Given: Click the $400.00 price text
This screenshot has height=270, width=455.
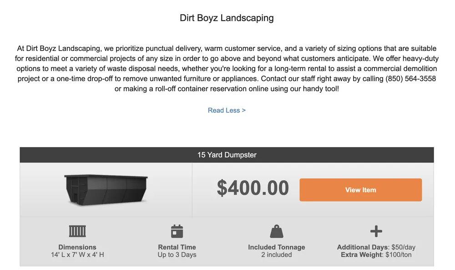Looking at the screenshot, I should tap(253, 188).
